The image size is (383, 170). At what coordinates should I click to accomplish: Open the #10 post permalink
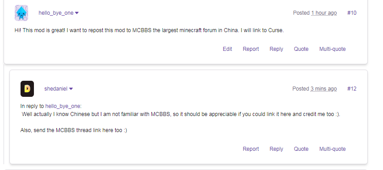tap(352, 13)
